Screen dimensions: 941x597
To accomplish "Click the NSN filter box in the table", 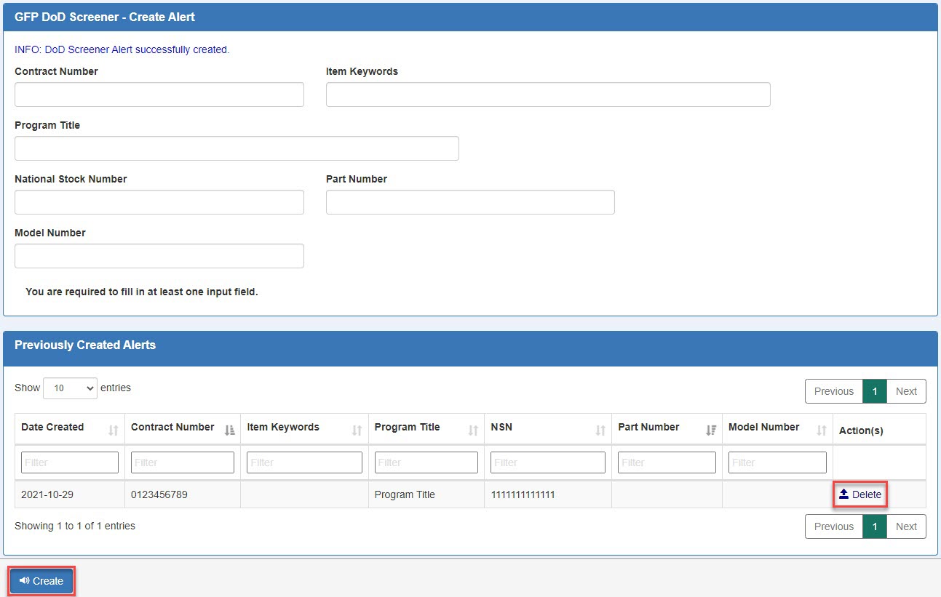I will click(547, 462).
